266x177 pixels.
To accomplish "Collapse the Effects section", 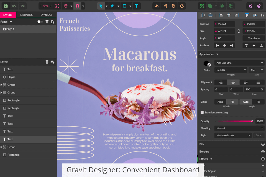I will pos(211,159).
